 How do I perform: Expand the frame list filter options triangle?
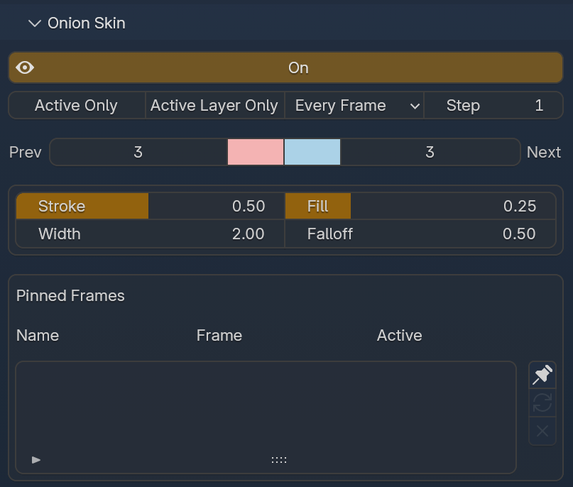click(x=35, y=459)
